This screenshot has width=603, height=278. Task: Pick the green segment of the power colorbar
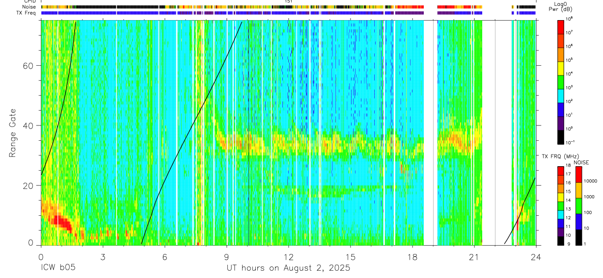pos(561,81)
